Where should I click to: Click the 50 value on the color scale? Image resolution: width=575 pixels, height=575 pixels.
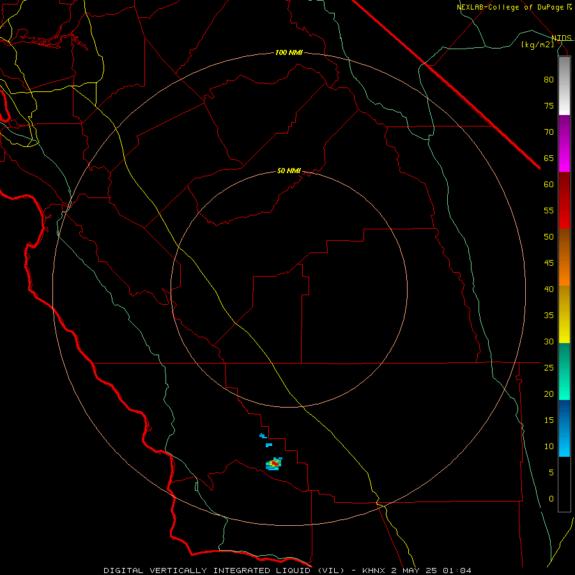[549, 237]
